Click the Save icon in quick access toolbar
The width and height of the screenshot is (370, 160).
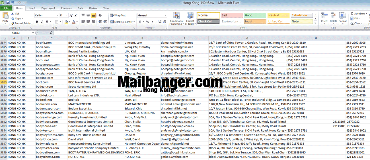pos(8,2)
